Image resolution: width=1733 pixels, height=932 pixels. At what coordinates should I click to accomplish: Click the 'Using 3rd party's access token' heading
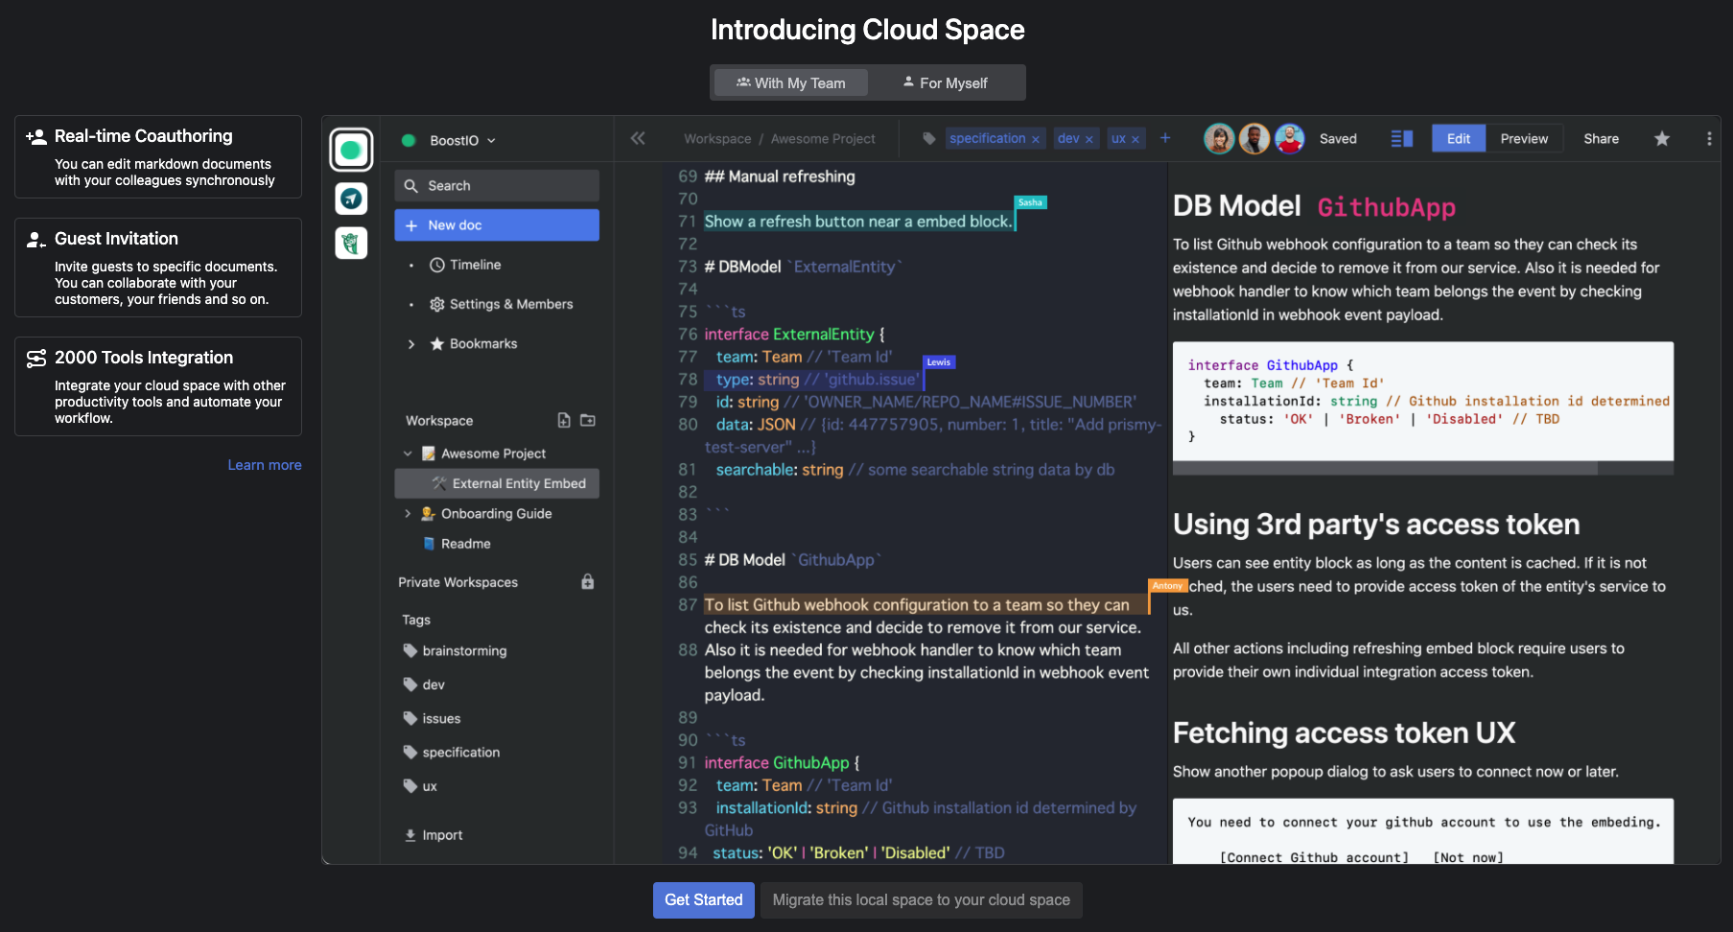[1376, 524]
